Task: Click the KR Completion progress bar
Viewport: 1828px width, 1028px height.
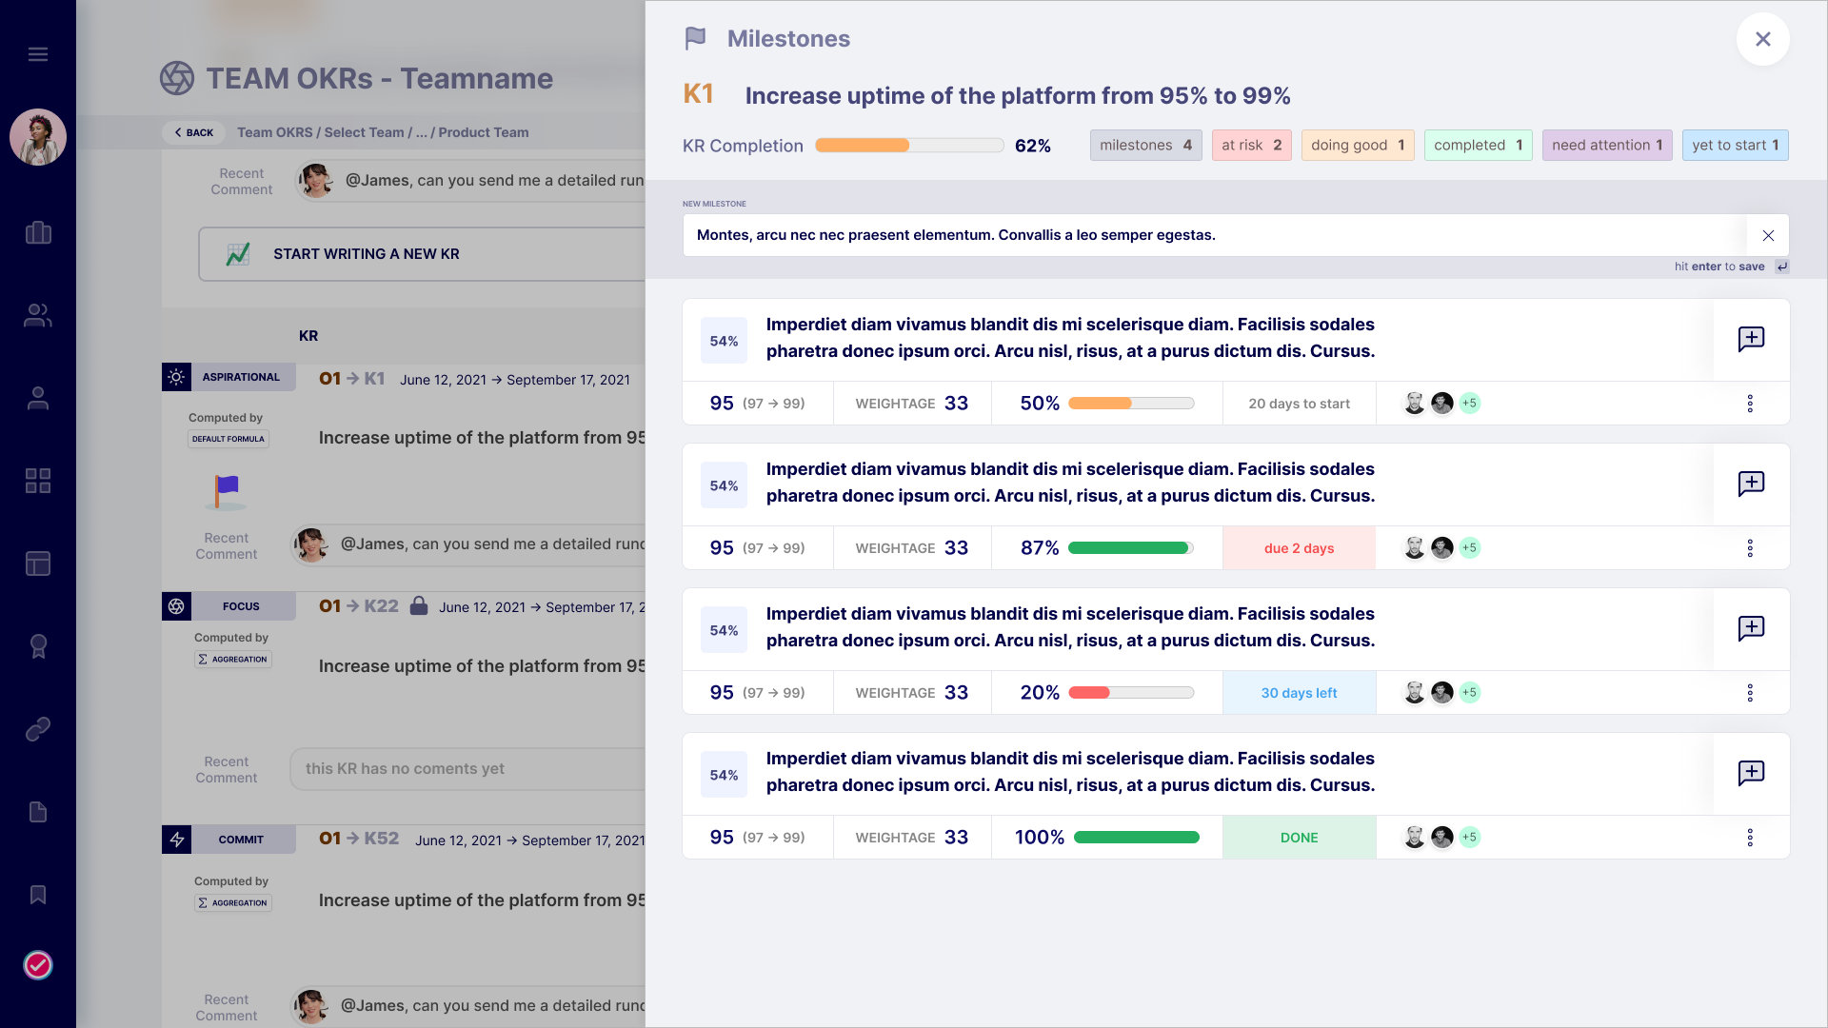Action: pyautogui.click(x=909, y=146)
